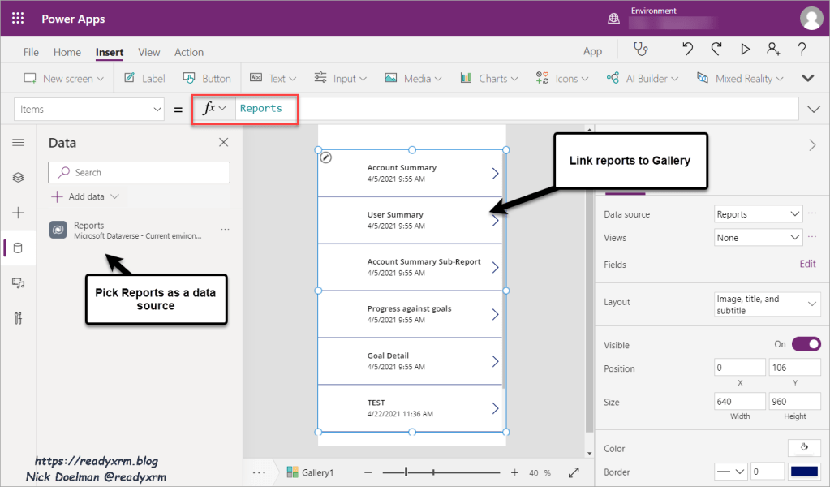Image resolution: width=830 pixels, height=487 pixels.
Task: Switch to the Action tab
Action: pos(189,52)
